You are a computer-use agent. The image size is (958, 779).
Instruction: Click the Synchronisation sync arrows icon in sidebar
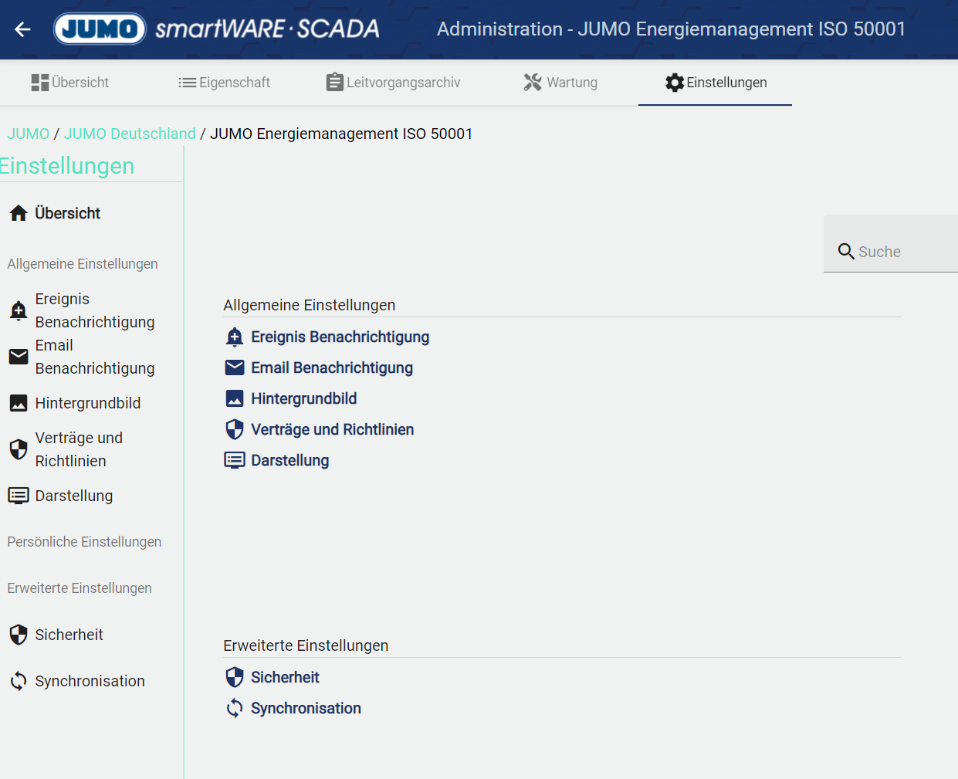(x=19, y=681)
